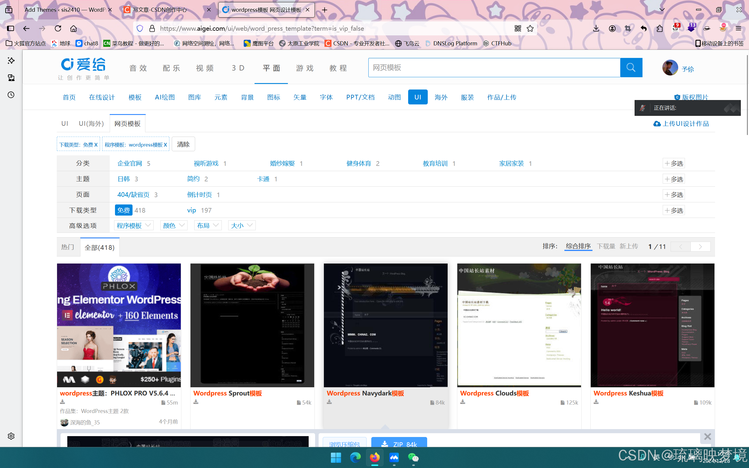Open Firefox history clock in sidebar
The height and width of the screenshot is (468, 749).
pyautogui.click(x=11, y=95)
